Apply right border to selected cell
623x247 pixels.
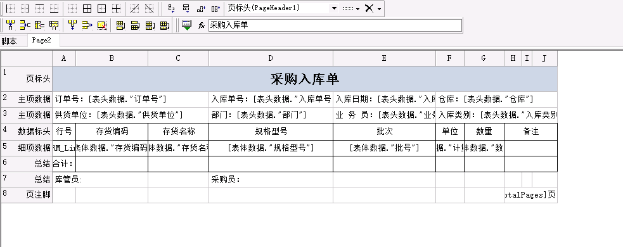click(x=25, y=8)
